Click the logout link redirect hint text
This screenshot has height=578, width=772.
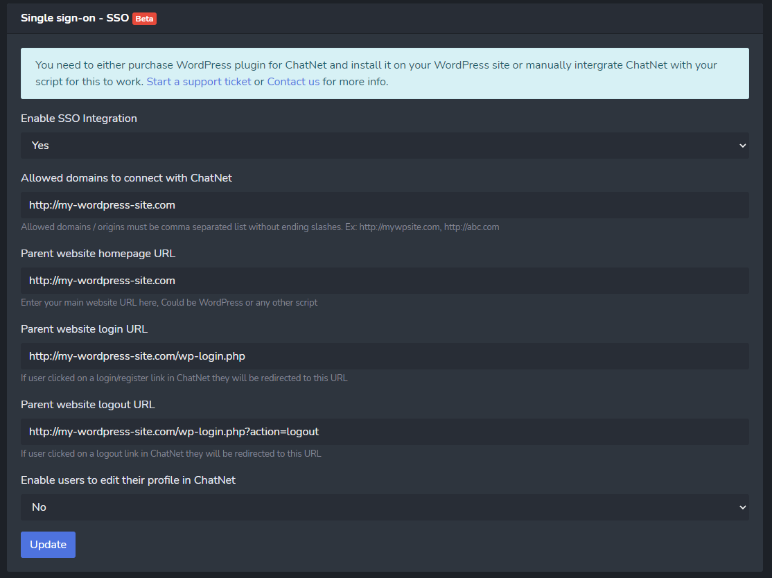pos(170,454)
